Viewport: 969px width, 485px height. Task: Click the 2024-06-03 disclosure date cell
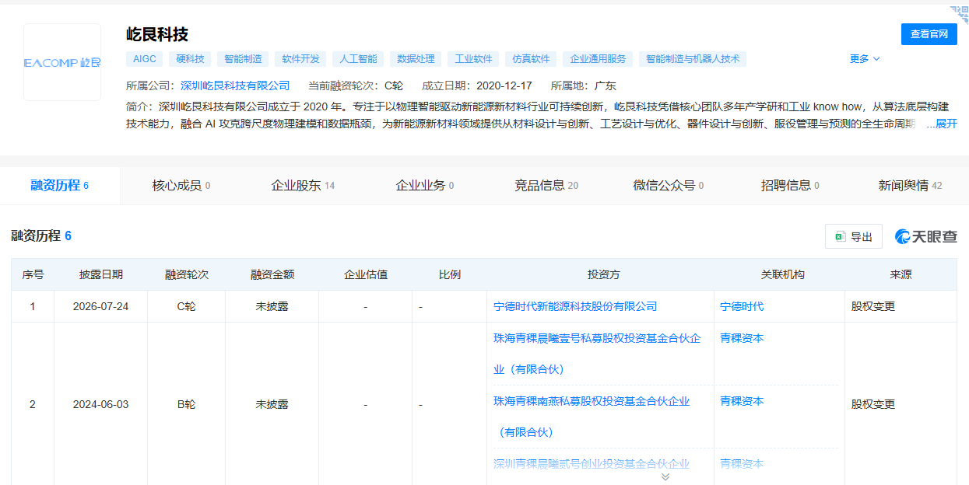click(100, 404)
